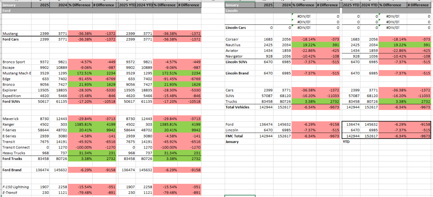This screenshot has width=433, height=197.
Task: Click FMC Total's 2024 YTD value 152617
Action: tap(371, 136)
